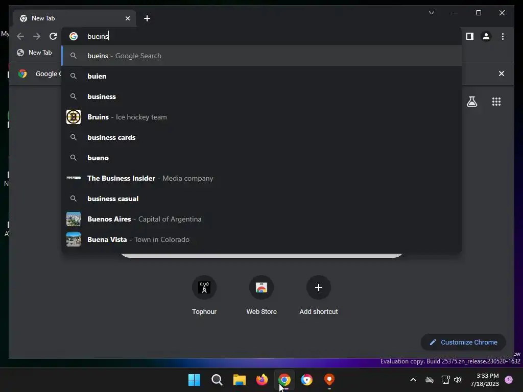523x392 pixels.
Task: Open Chrome three-dot menu
Action: click(x=503, y=36)
